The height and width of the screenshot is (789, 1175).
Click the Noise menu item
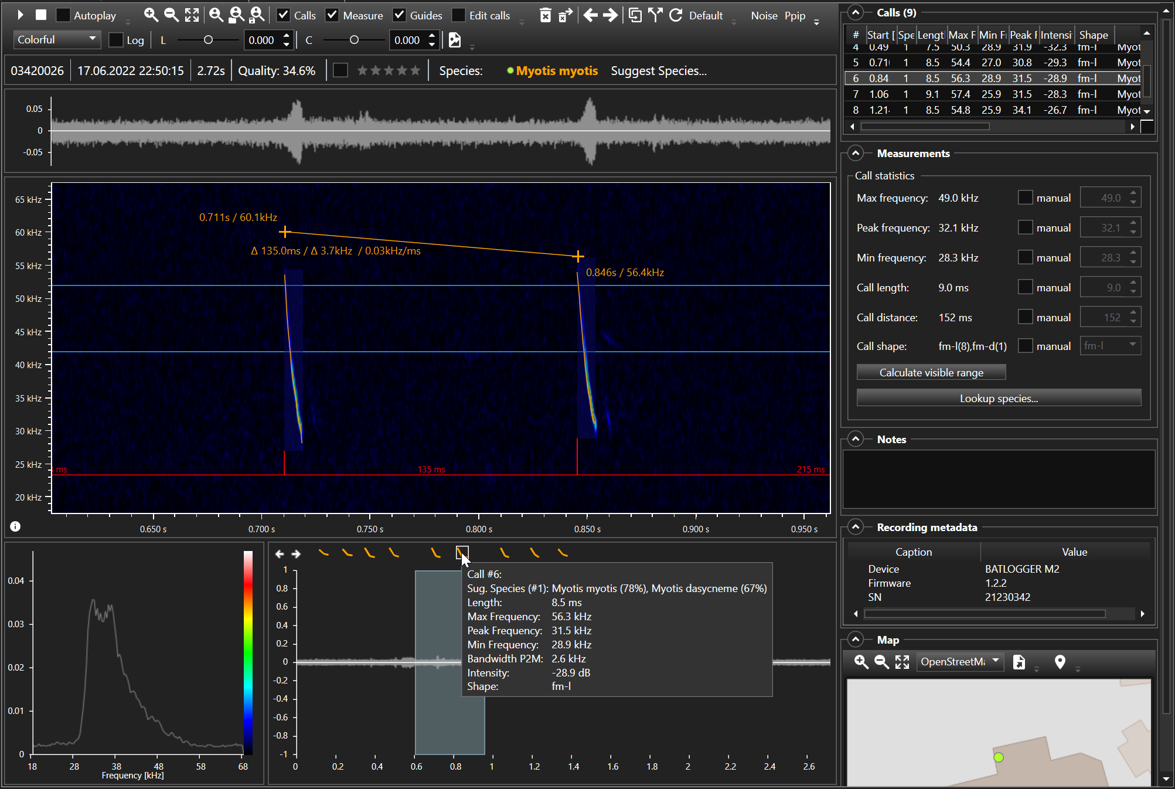764,16
